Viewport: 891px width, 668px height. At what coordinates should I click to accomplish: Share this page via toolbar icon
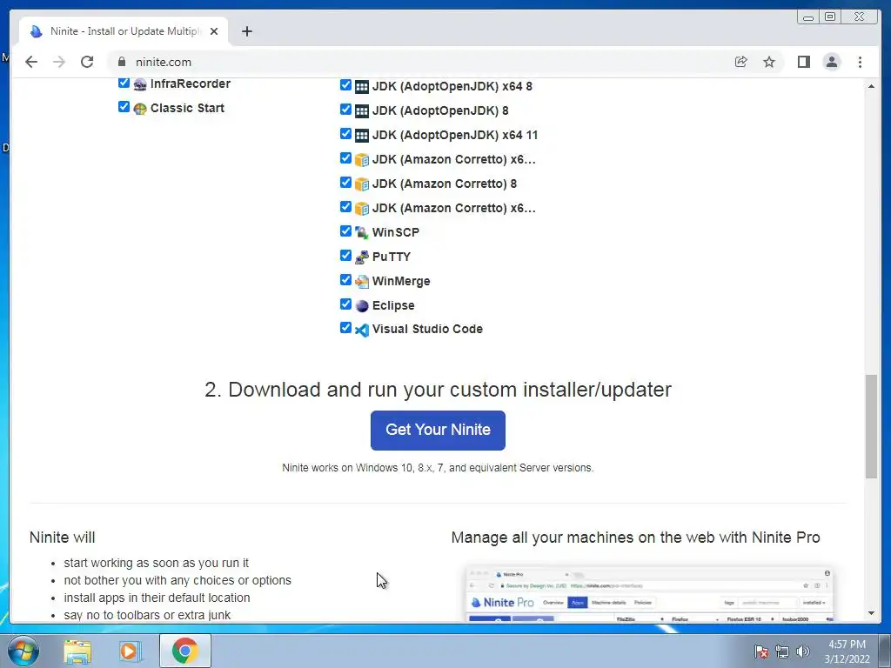pos(741,62)
